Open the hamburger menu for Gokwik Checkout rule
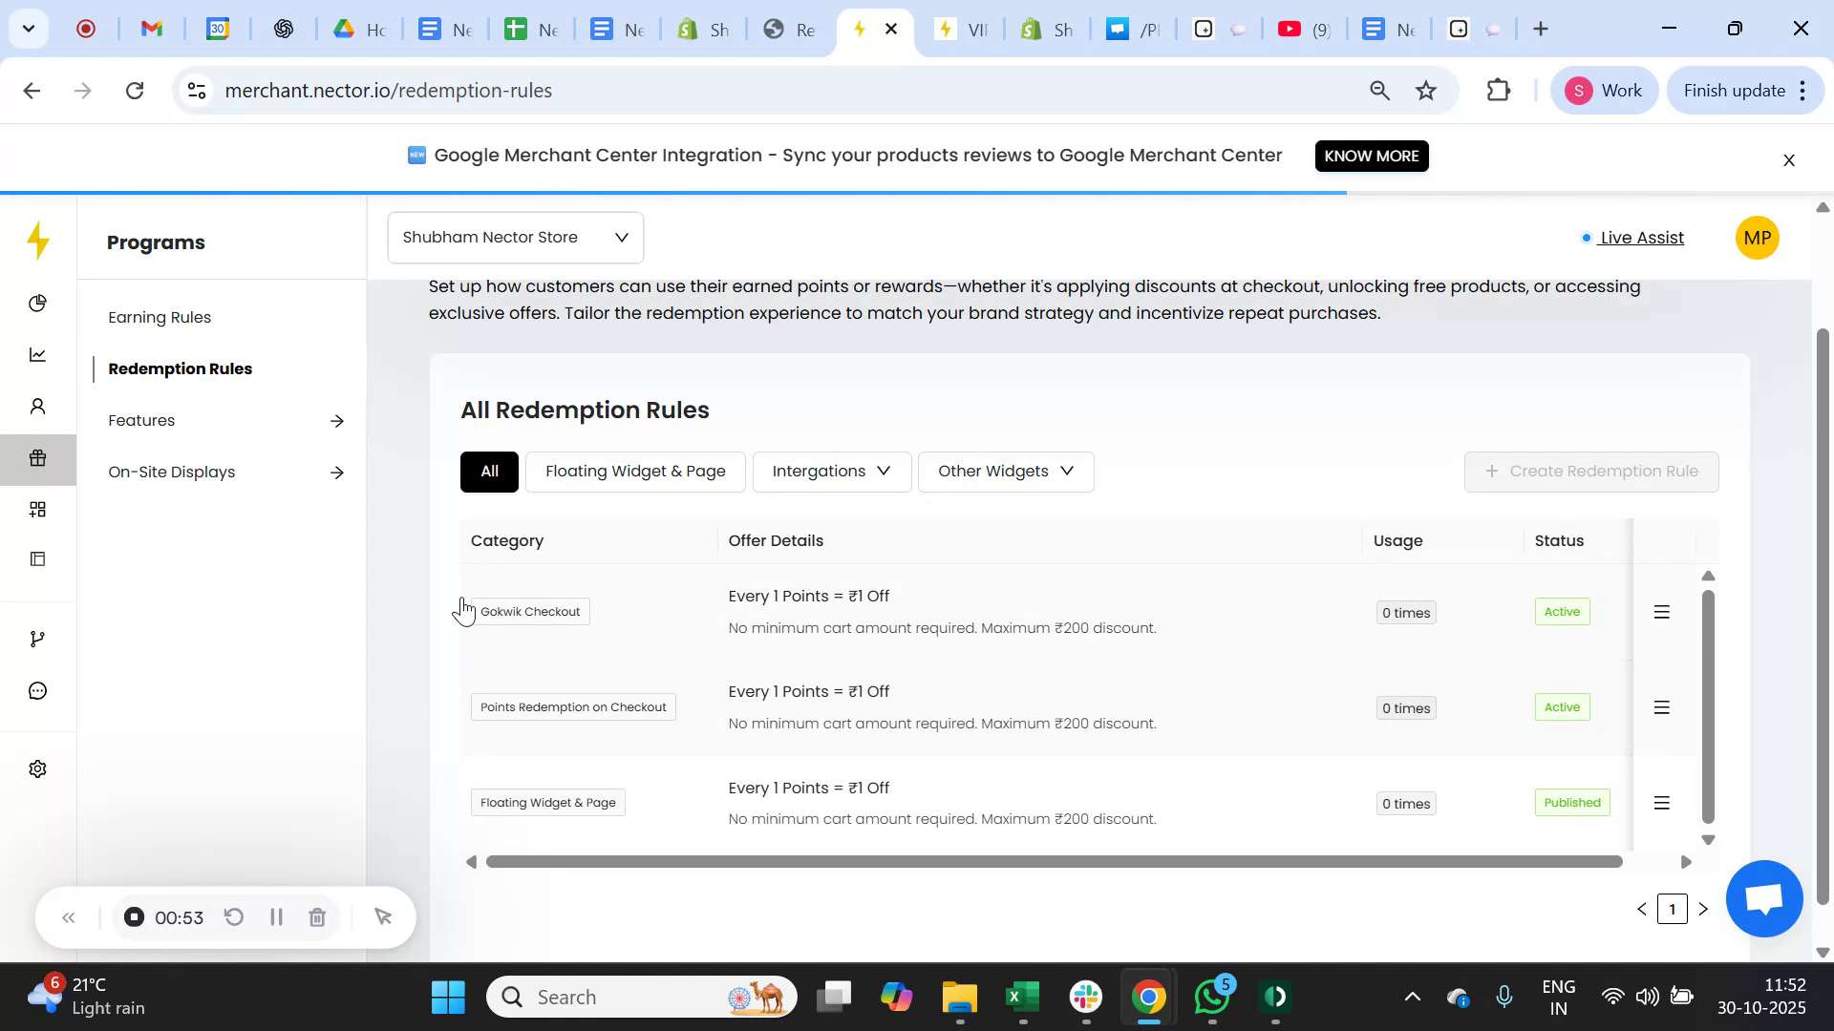The image size is (1834, 1031). [x=1661, y=612]
